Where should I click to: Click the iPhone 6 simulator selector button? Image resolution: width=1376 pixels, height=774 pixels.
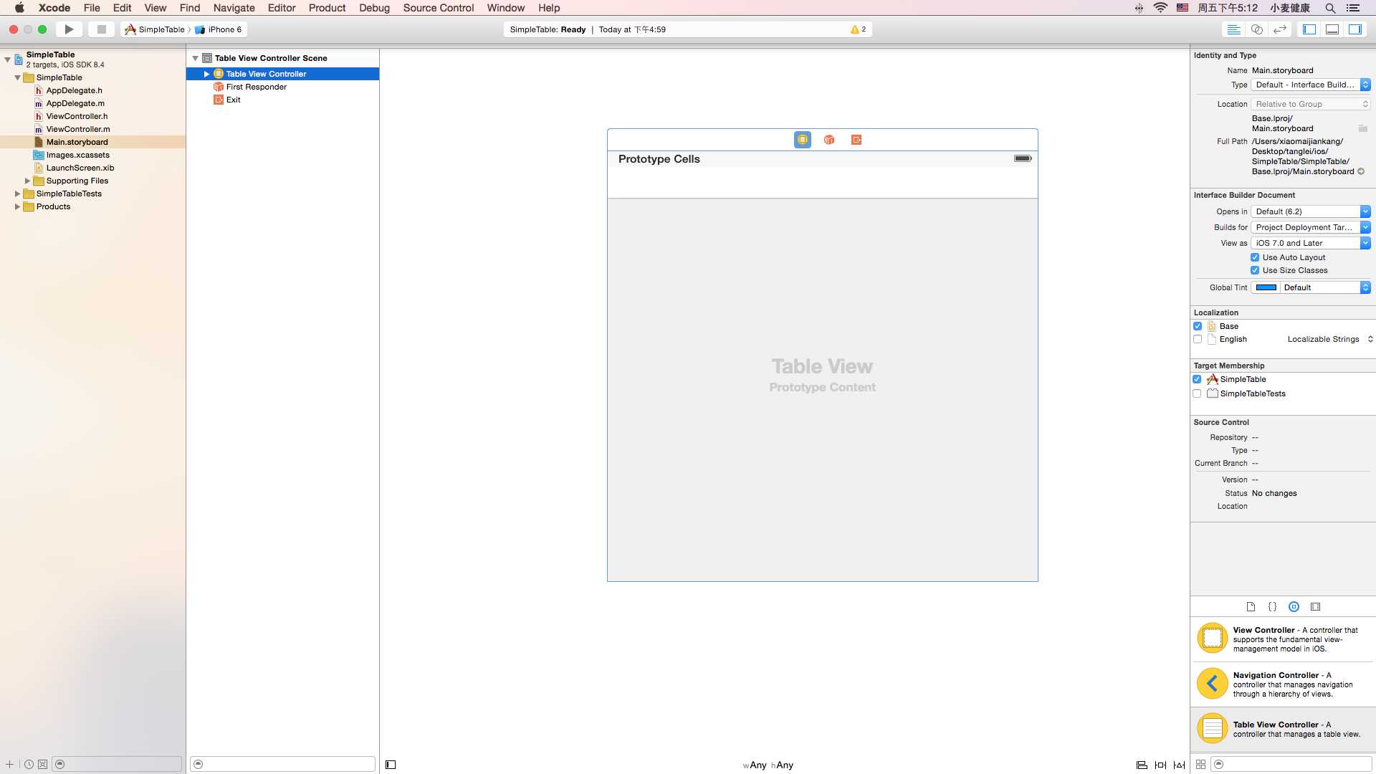pos(221,29)
